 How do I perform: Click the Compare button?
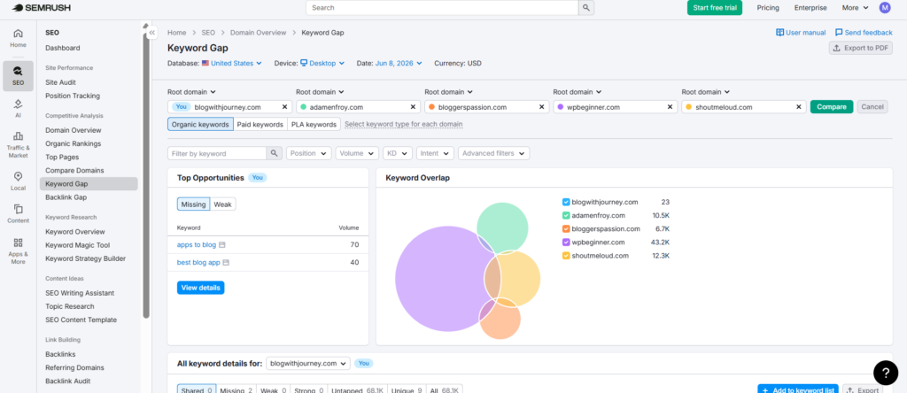point(831,106)
